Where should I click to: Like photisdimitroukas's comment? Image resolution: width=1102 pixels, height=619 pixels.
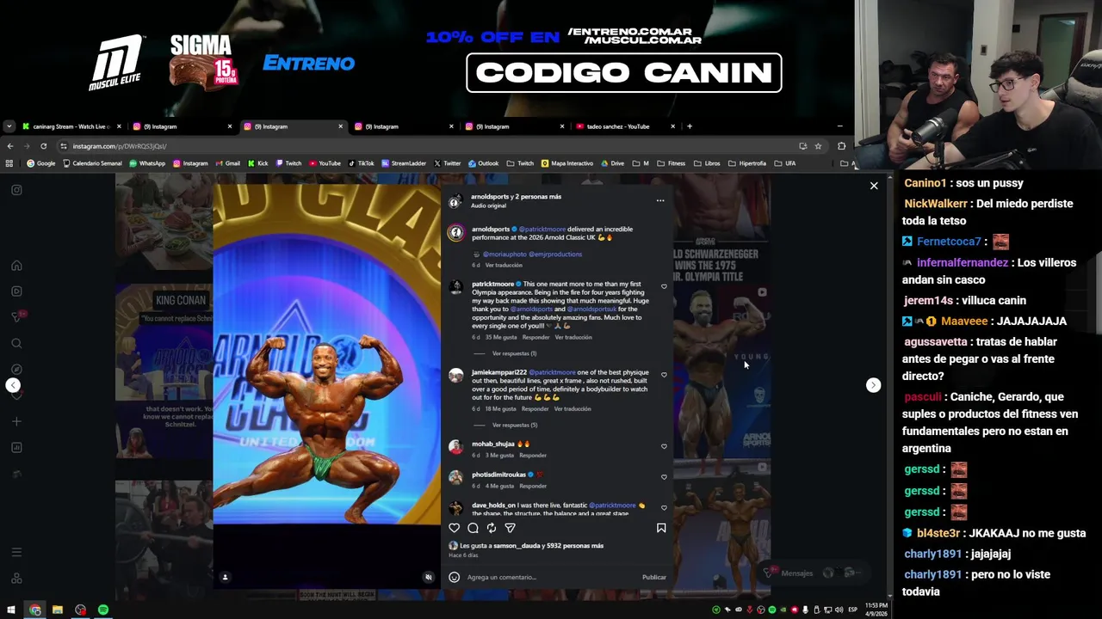click(x=664, y=476)
